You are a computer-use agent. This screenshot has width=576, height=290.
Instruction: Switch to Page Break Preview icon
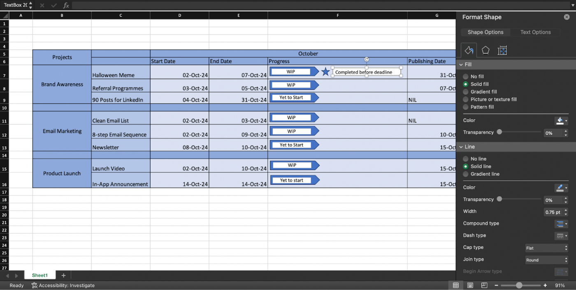click(x=484, y=285)
